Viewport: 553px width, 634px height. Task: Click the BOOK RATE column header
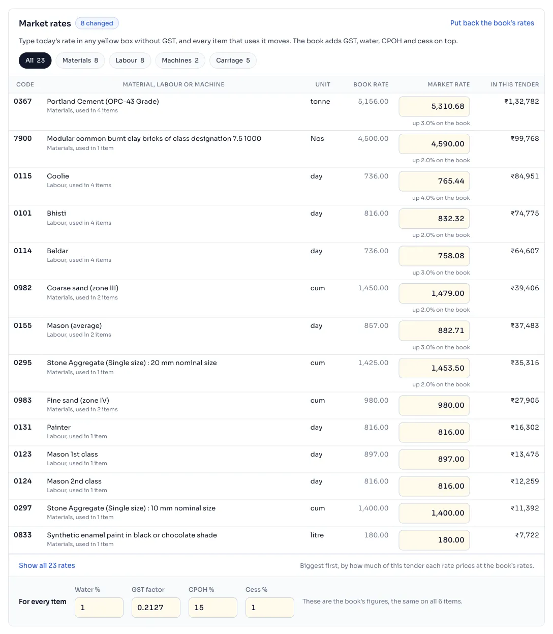click(371, 84)
